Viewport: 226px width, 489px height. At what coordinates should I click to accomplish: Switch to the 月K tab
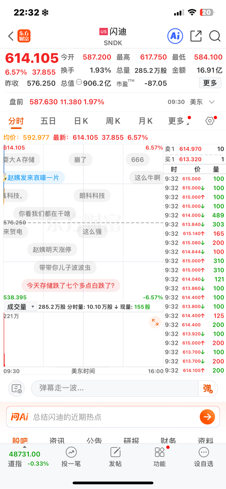tap(145, 121)
